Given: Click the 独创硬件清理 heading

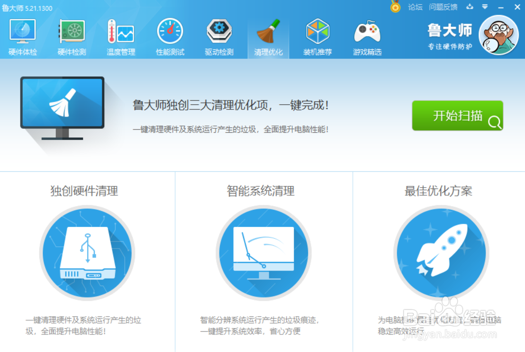Looking at the screenshot, I should (x=84, y=191).
